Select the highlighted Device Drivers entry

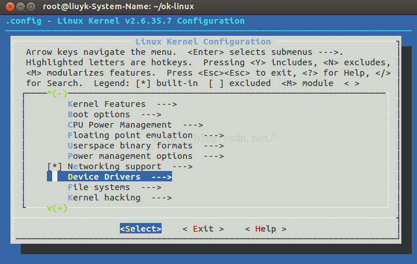tap(109, 177)
